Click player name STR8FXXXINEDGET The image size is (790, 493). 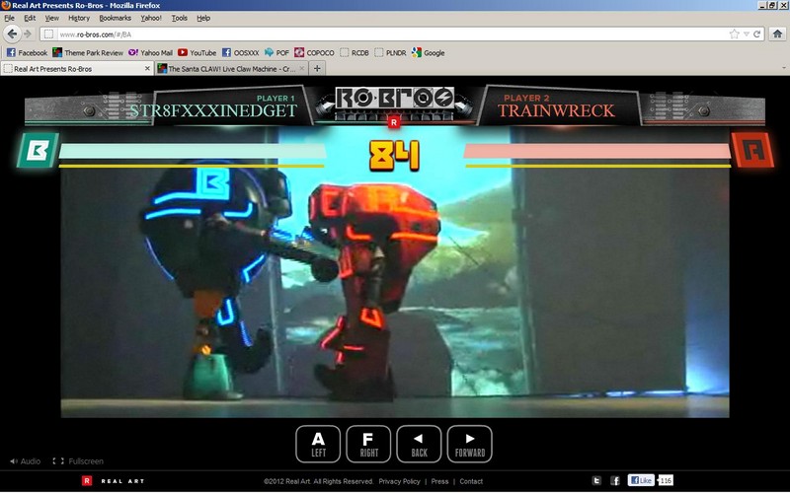click(213, 110)
